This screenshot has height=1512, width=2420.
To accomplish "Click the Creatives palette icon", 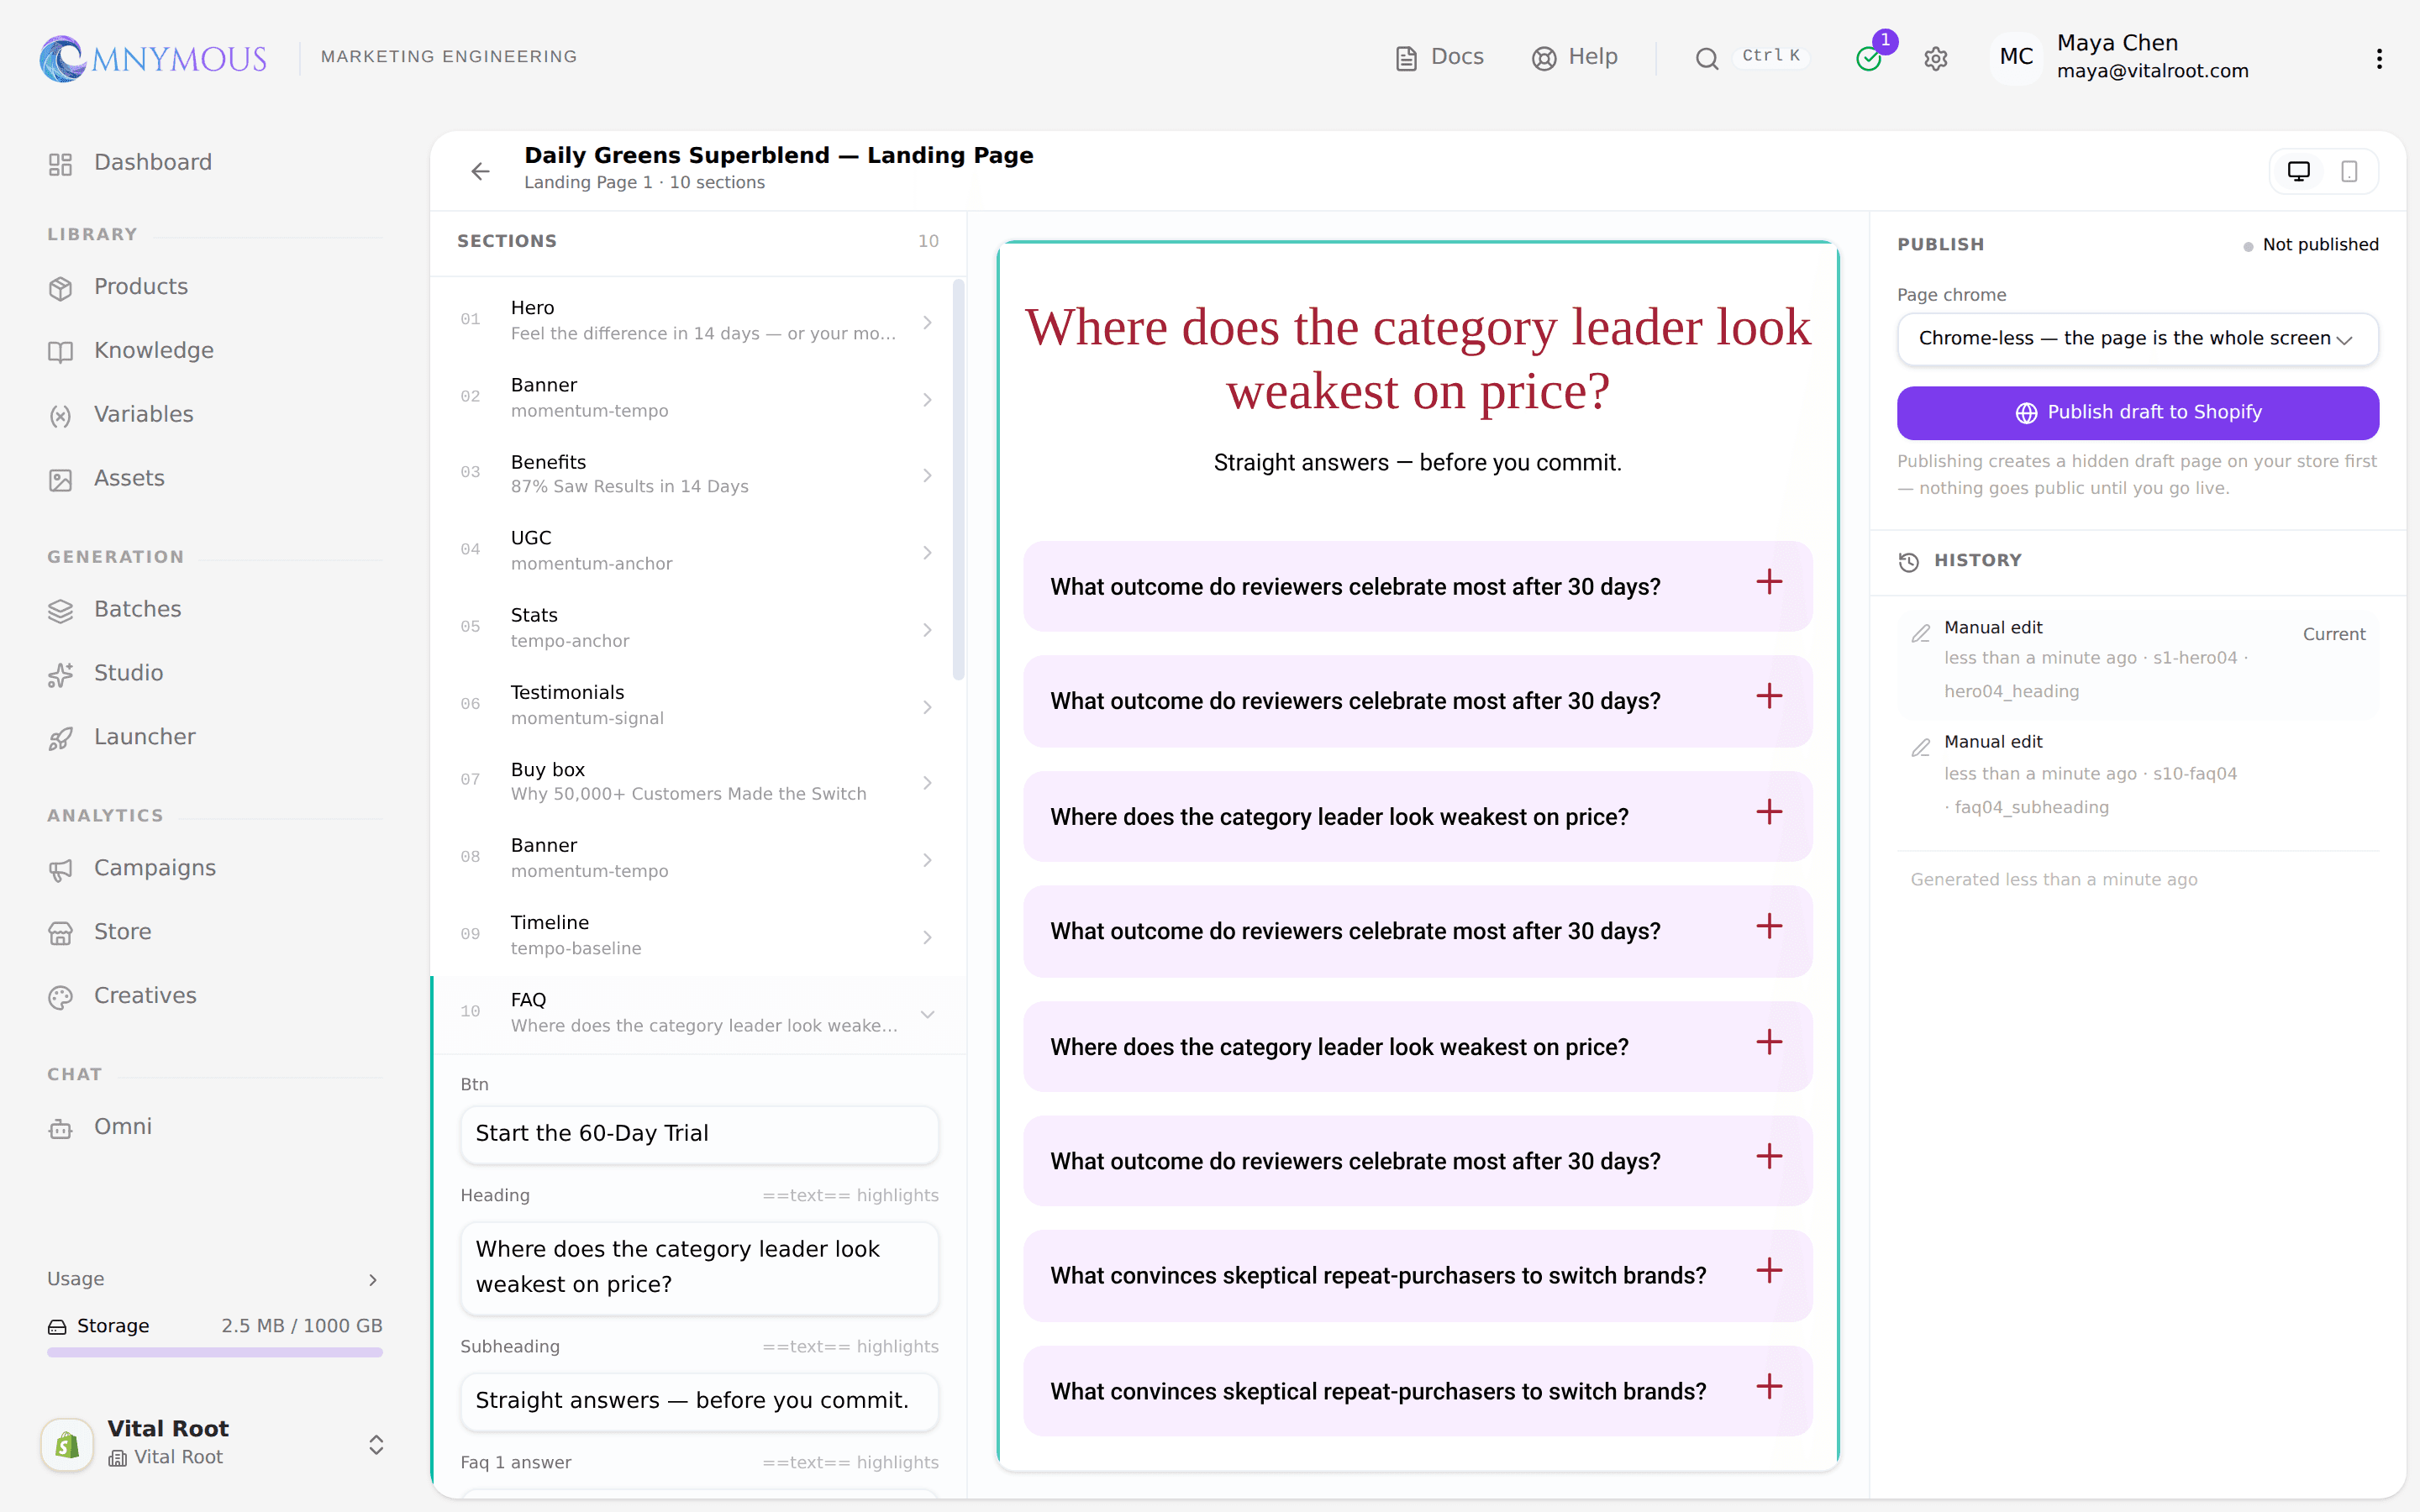I will (60, 997).
